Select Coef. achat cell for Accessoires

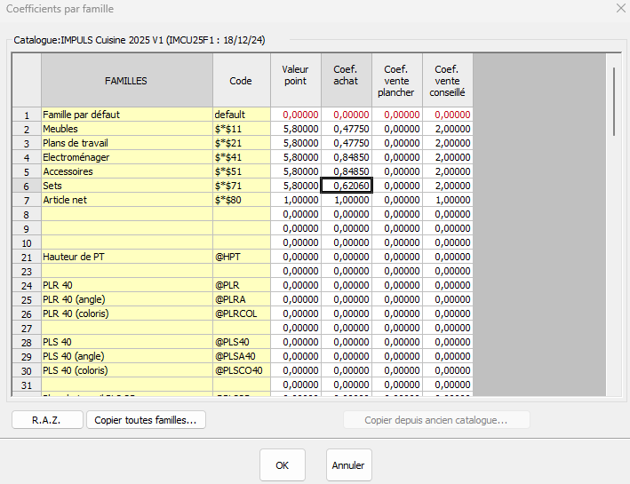click(346, 171)
